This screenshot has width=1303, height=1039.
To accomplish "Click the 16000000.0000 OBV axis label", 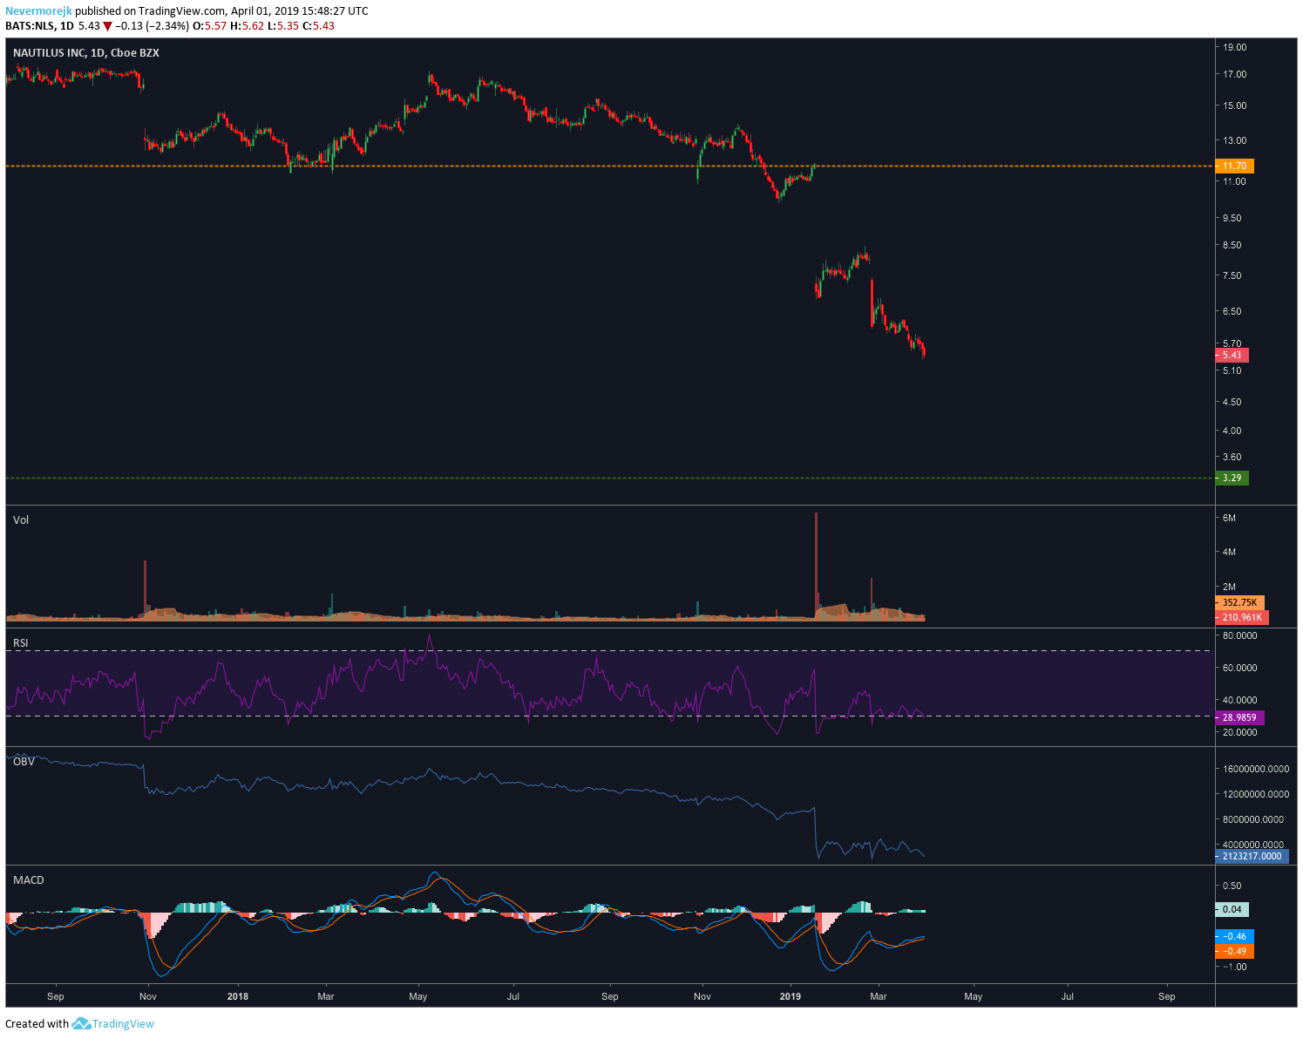I will [1256, 769].
